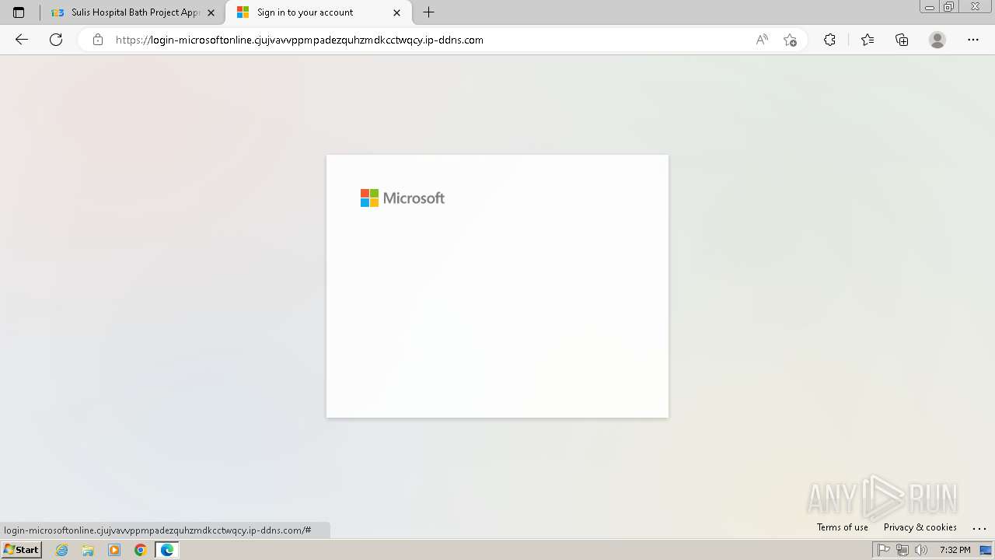Close the Sign in to your account tab
Image resolution: width=995 pixels, height=560 pixels.
tap(396, 12)
